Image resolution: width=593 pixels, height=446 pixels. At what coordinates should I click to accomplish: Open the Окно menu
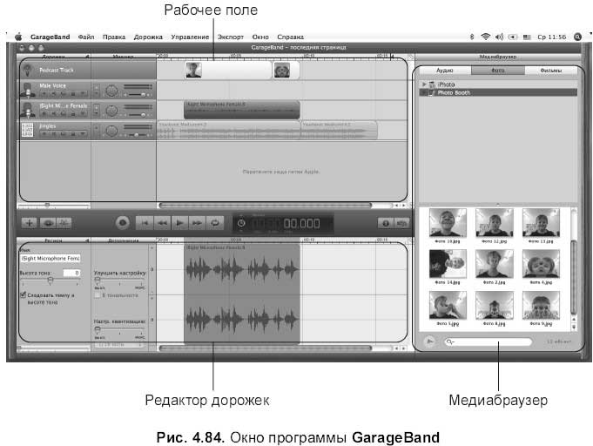260,37
